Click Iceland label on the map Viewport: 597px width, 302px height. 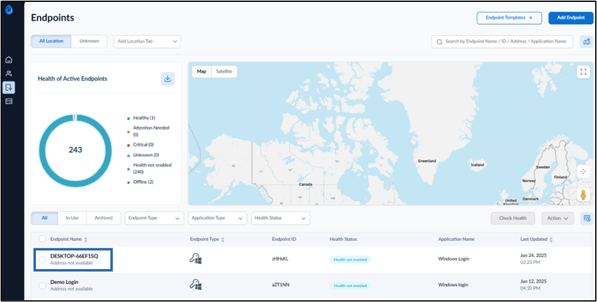click(x=478, y=165)
